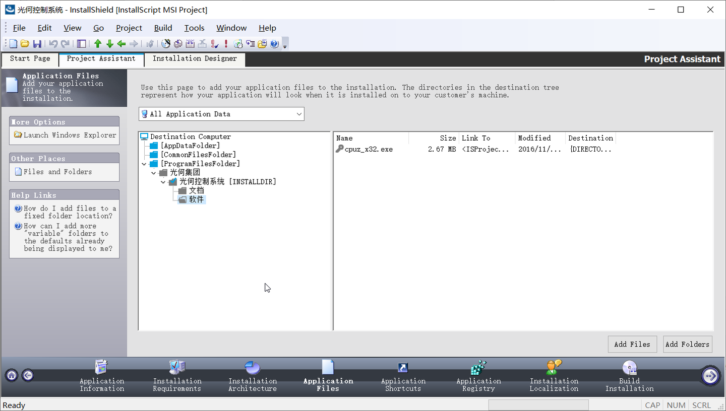Open the toolbar options overflow arrow
The height and width of the screenshot is (411, 726).
coord(285,44)
